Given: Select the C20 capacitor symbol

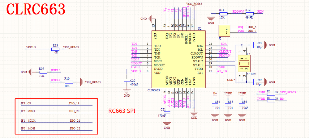Looking at the screenshot, I should [x=126, y=80].
